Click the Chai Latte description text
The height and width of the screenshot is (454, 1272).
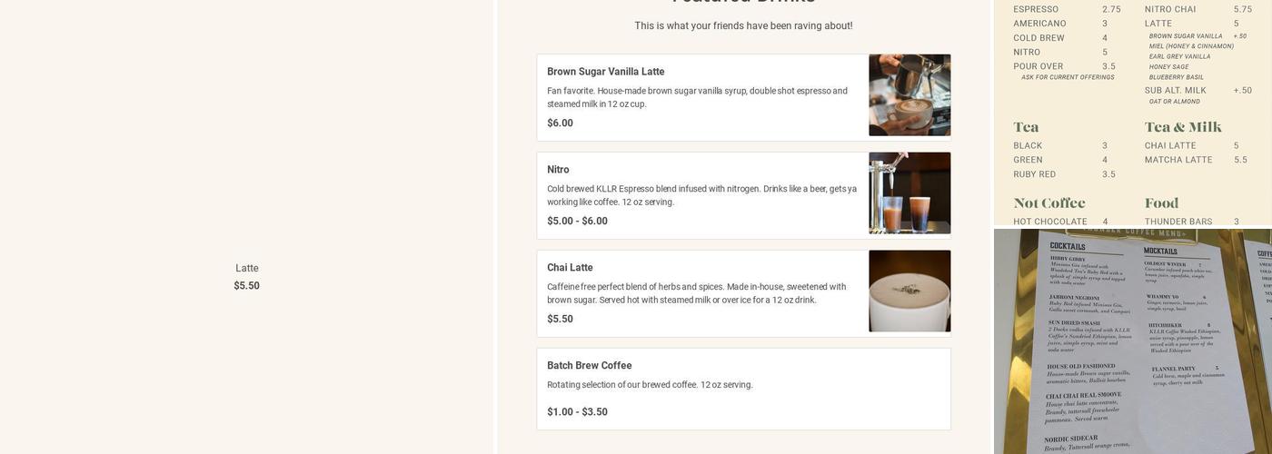click(x=696, y=293)
